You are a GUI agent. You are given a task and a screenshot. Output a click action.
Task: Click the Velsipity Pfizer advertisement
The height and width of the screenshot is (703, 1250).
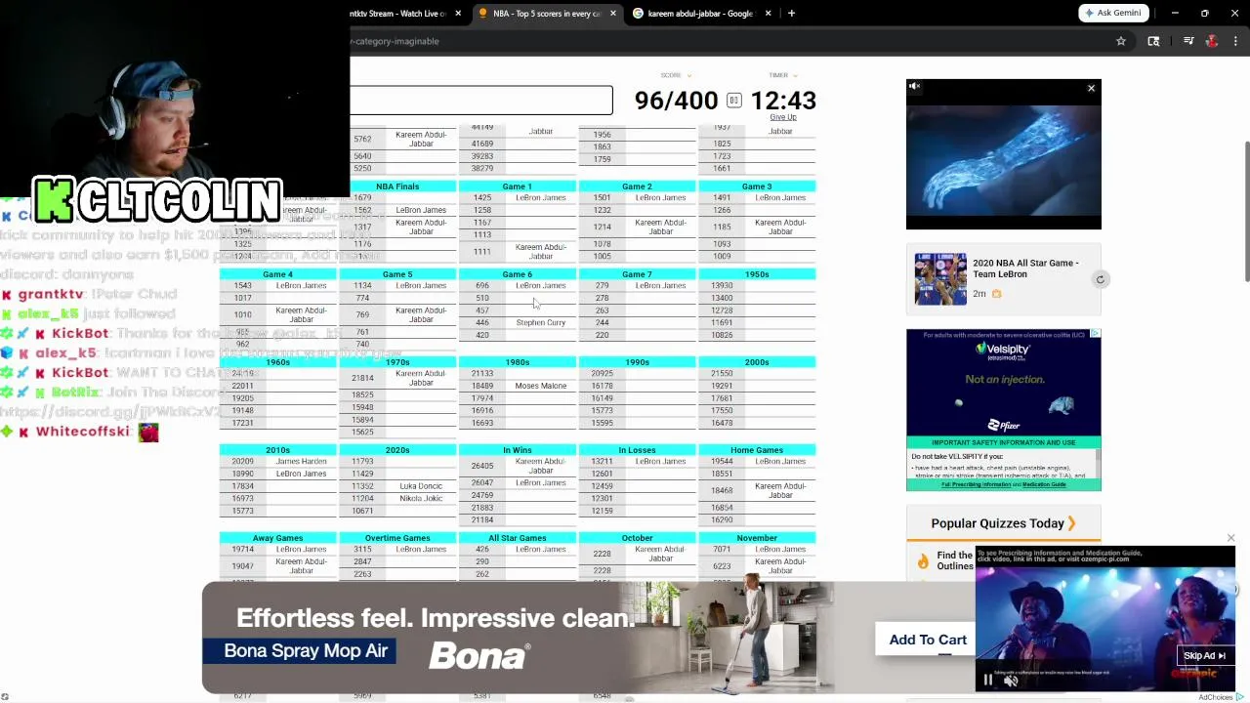(x=1003, y=410)
